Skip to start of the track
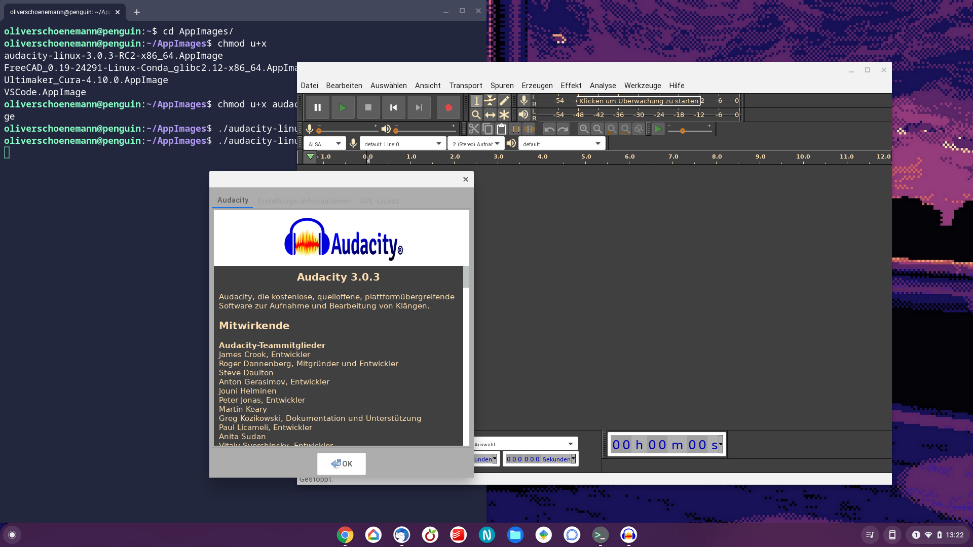973x547 pixels. coord(393,107)
